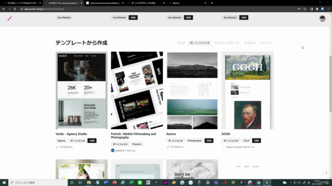The height and width of the screenshot is (186, 332).
Task: Select the ポートフォリオ category filter
Action: pos(199,43)
